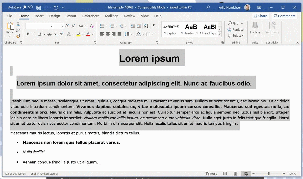The image size is (303, 179).
Task: Toggle subscript formatting
Action: 56,34
